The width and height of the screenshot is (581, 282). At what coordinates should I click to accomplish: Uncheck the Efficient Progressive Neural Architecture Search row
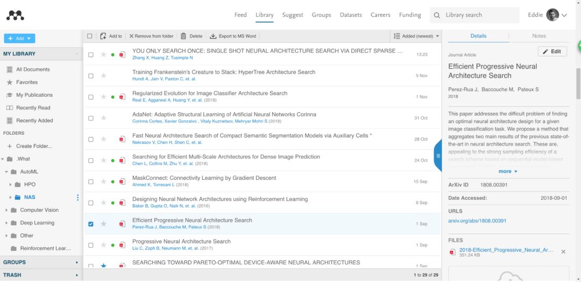pyautogui.click(x=90, y=224)
